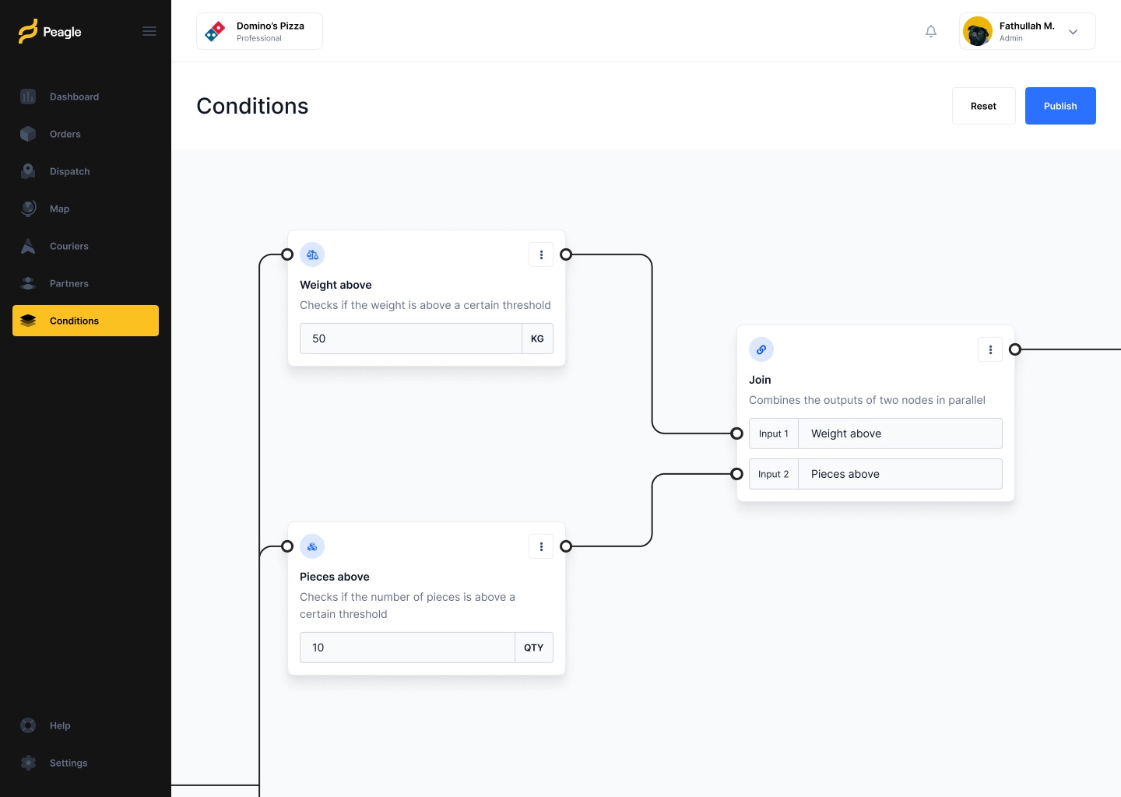Open Orders page
The image size is (1121, 797).
click(86, 134)
